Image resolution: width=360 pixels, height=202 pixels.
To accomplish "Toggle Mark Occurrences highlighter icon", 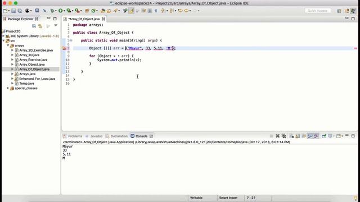I will [131, 11].
